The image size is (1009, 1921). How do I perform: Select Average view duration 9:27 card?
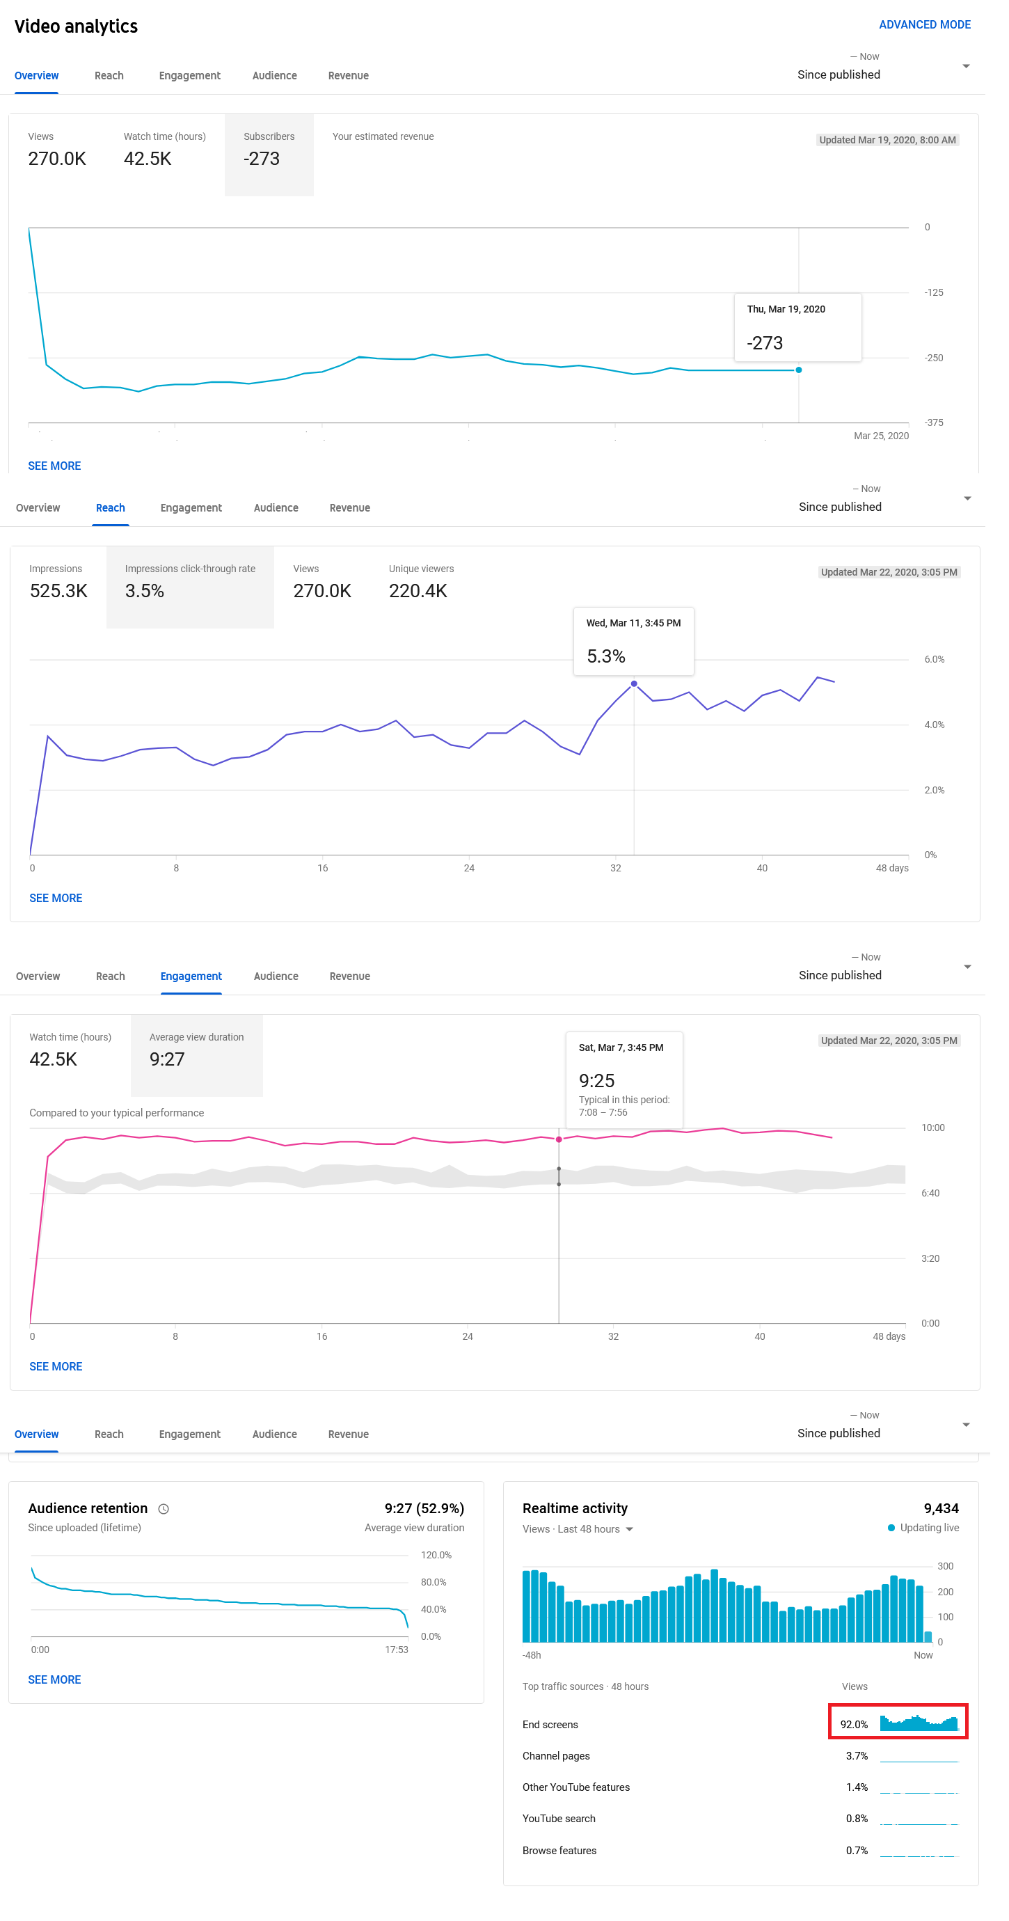[x=197, y=1056]
